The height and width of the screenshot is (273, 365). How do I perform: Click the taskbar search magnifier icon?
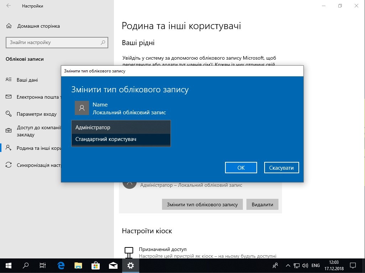click(26, 265)
